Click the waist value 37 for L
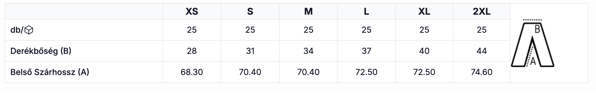The image size is (596, 100). (366, 51)
